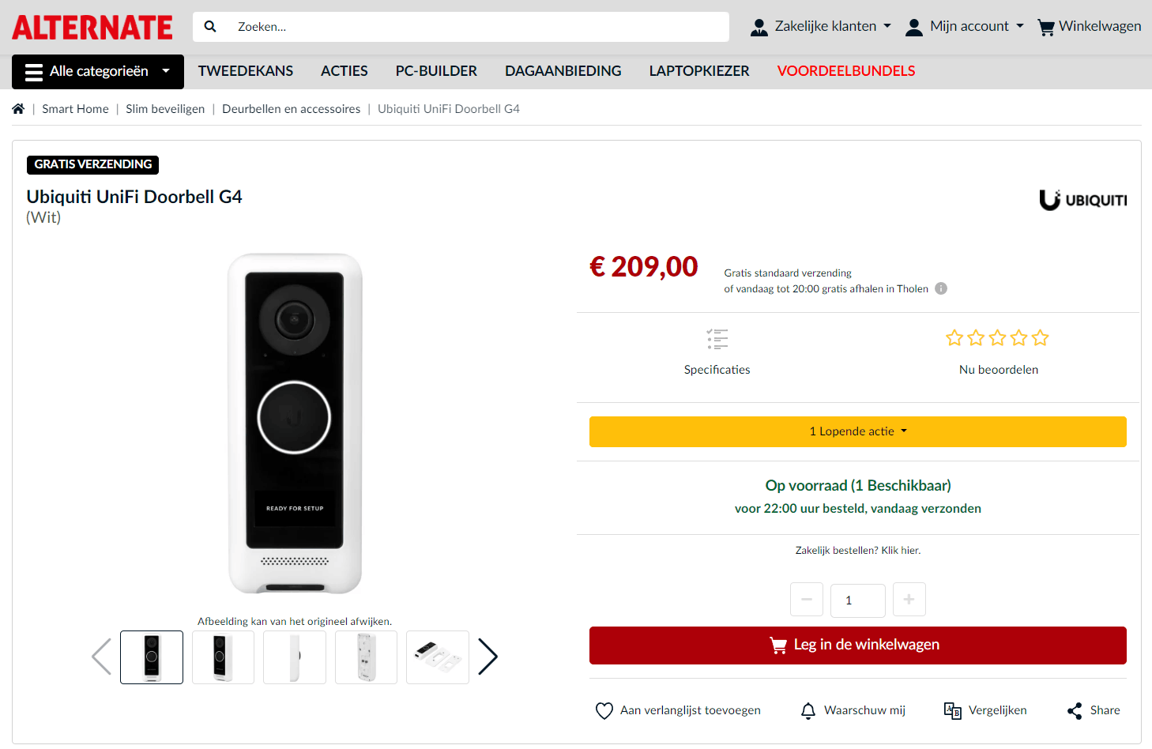Select the third doorbell thumbnail

pos(294,657)
